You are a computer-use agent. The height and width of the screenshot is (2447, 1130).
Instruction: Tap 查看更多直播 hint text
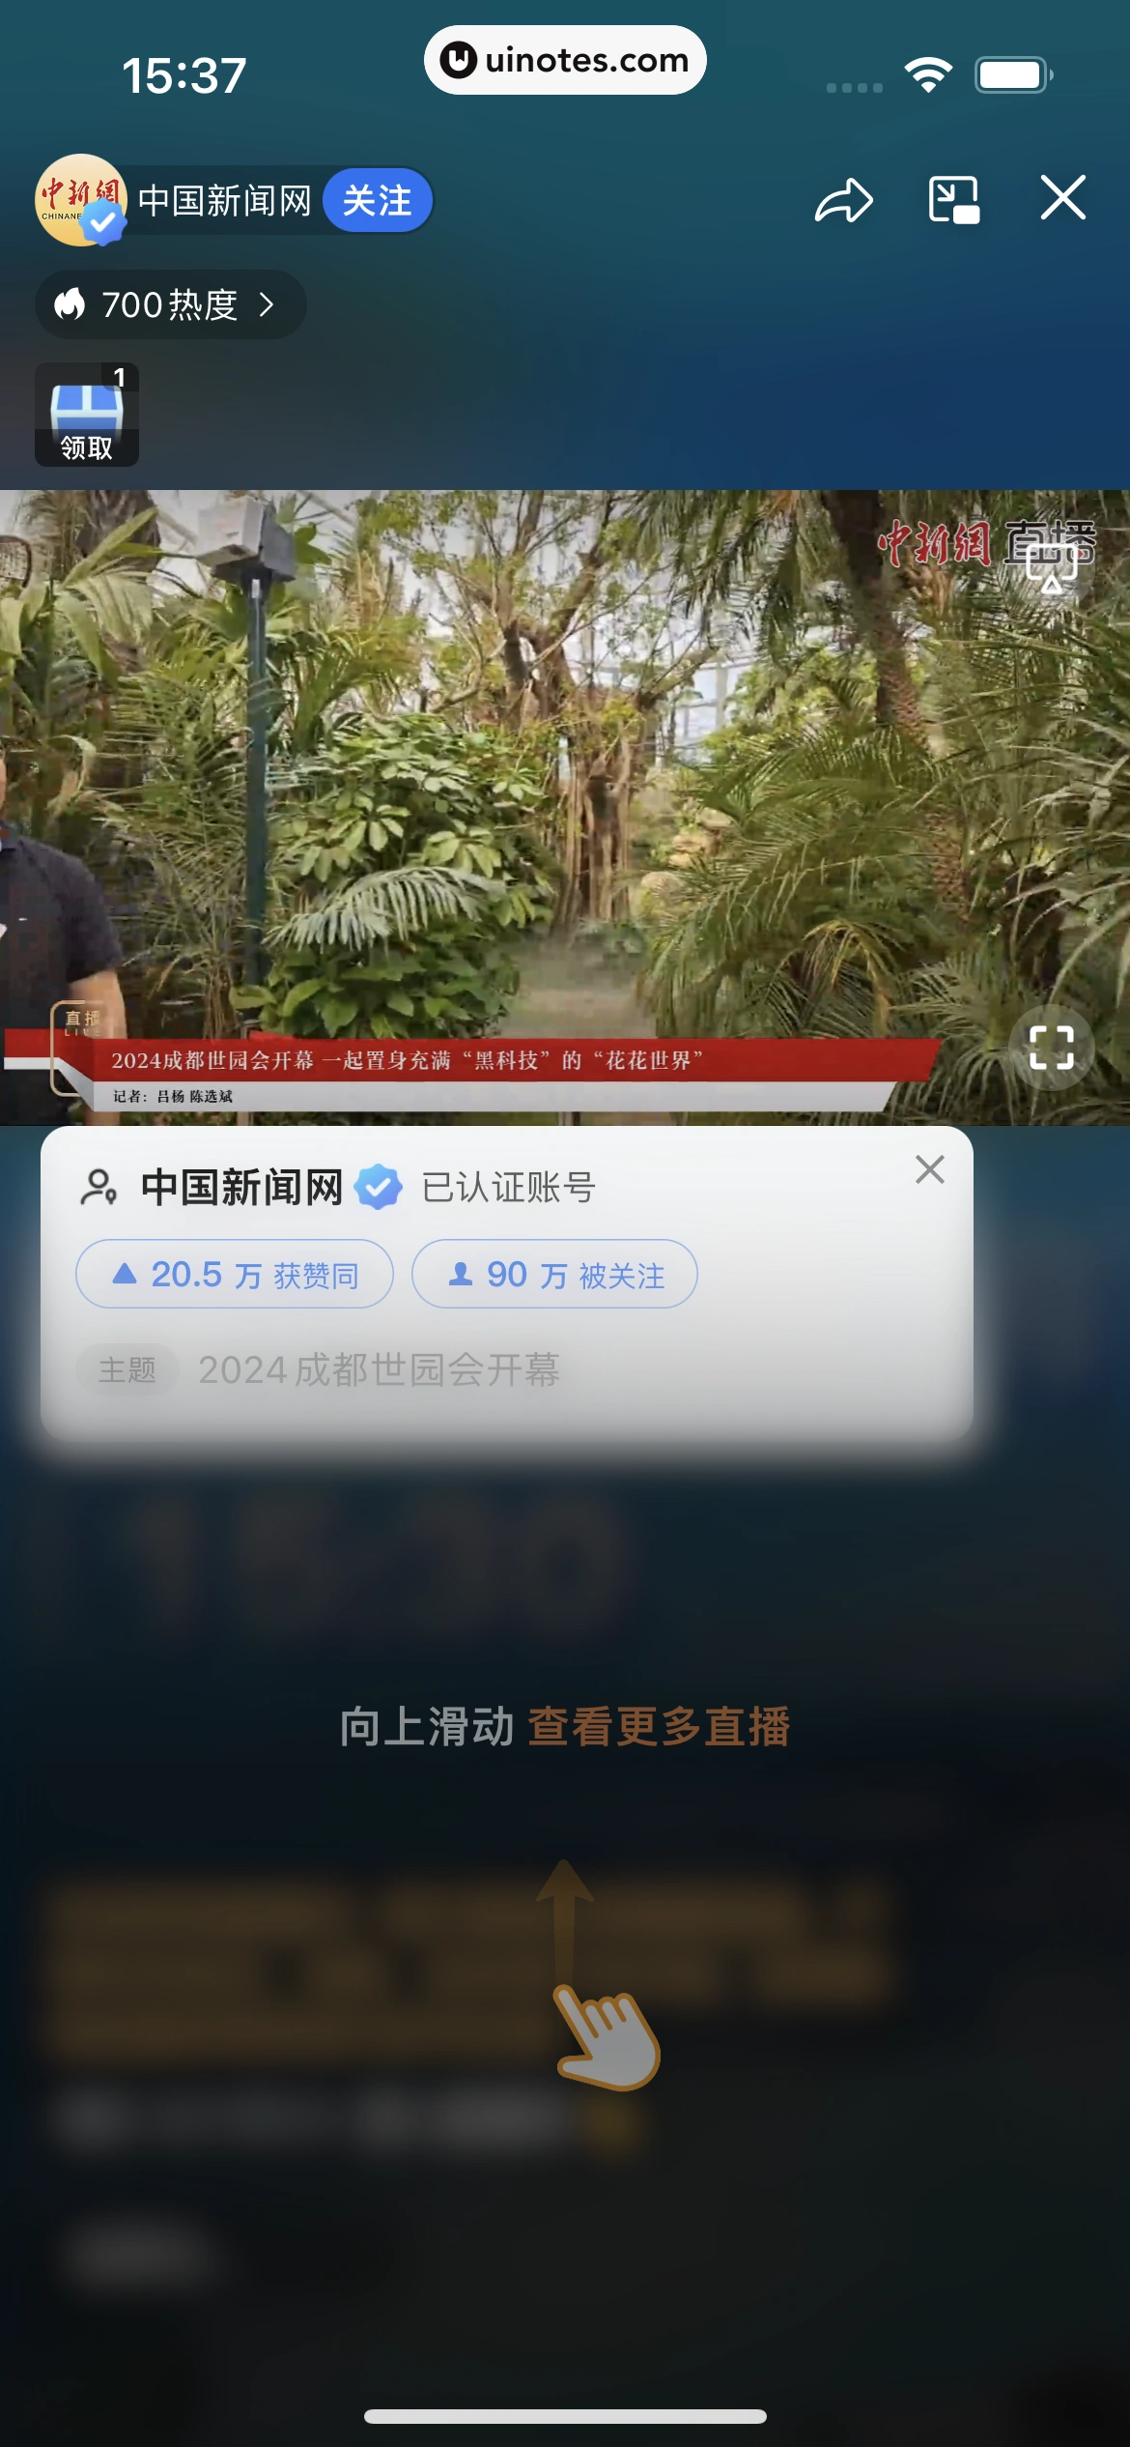coord(659,1727)
